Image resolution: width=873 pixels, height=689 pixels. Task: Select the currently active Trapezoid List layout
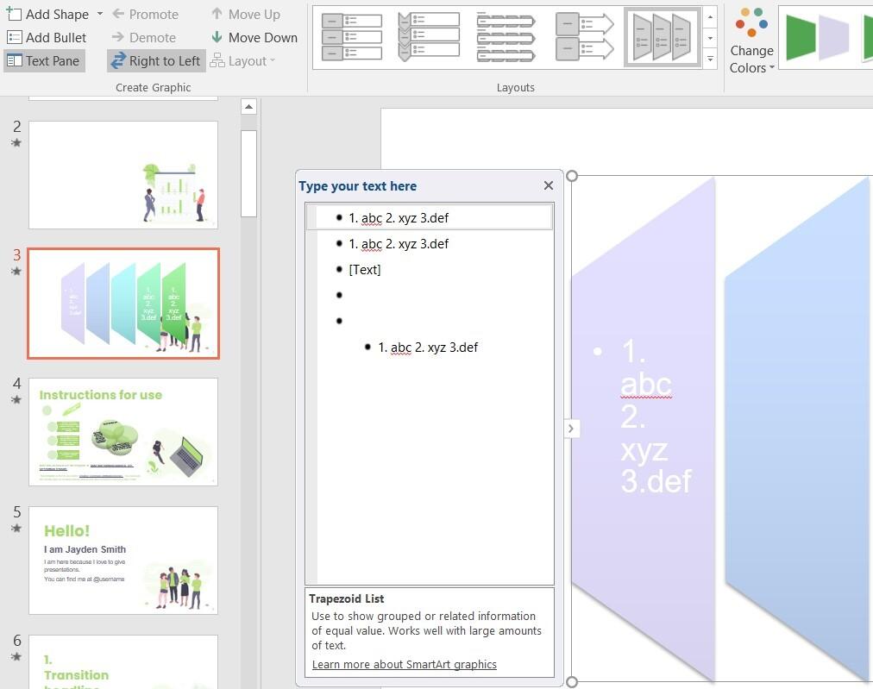coord(662,35)
